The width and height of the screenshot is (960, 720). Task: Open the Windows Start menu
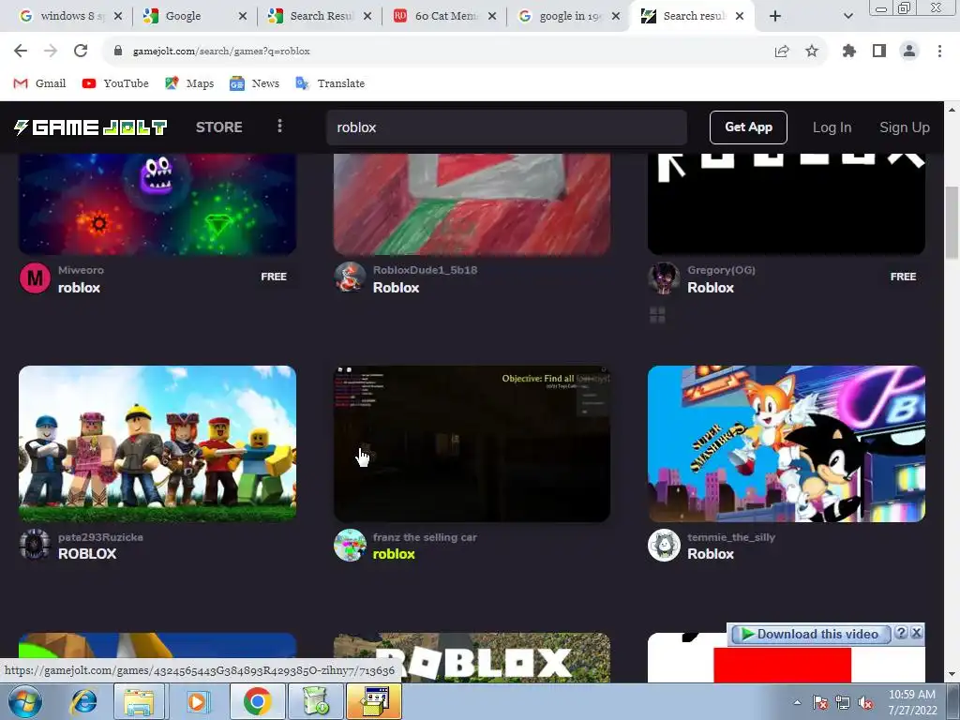pos(25,701)
